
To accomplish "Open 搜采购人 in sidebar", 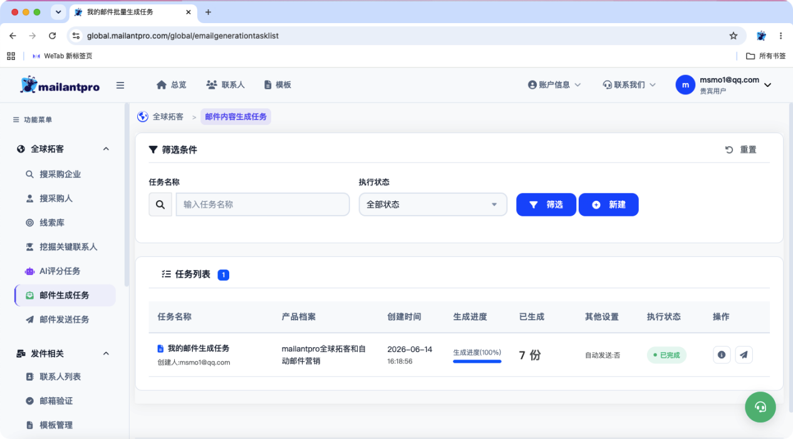I will point(56,198).
